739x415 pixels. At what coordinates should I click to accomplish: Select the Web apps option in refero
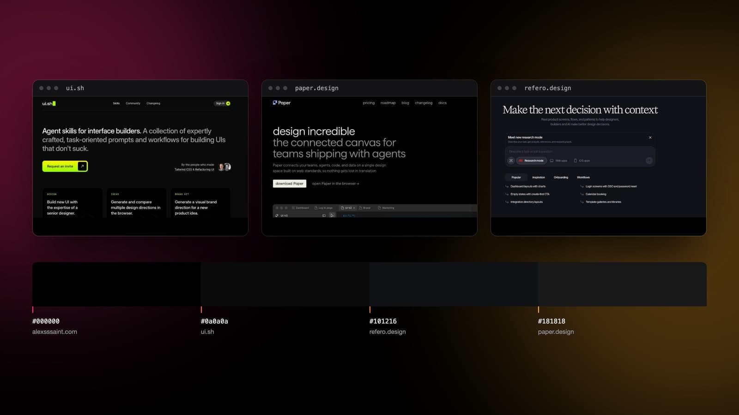click(x=558, y=160)
